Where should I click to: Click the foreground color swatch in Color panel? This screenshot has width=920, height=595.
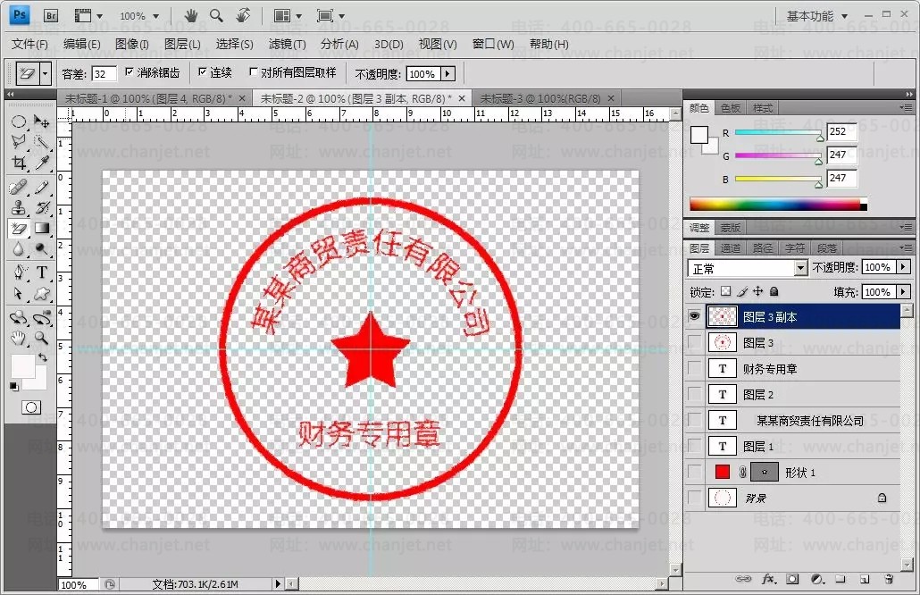[698, 135]
